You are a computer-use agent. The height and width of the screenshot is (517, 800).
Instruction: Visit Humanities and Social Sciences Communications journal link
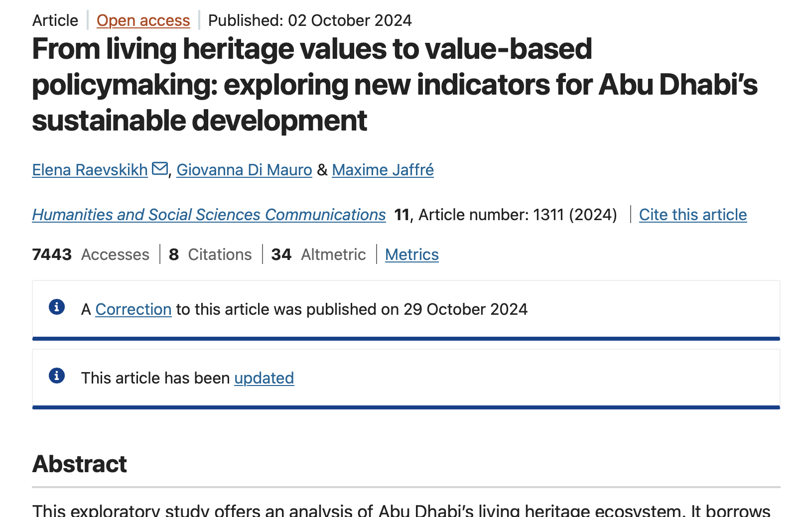[209, 215]
